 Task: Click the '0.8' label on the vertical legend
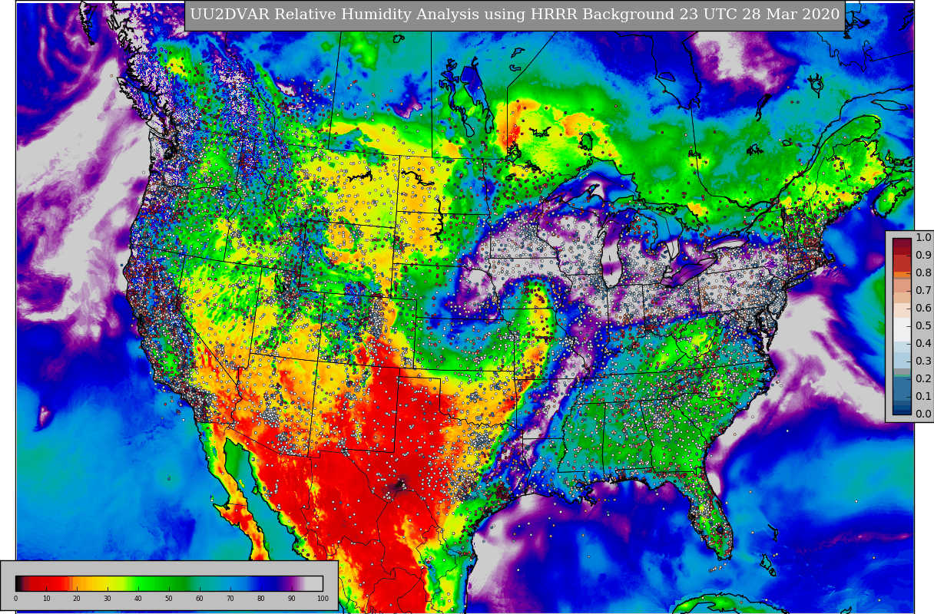[923, 273]
